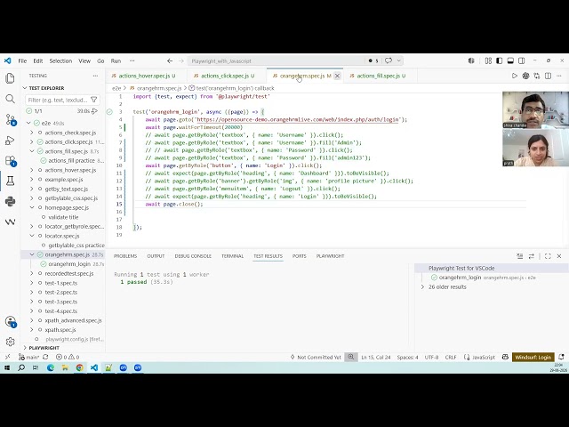Open editor More Actions ellipsis
Screen dimensions: 569x427
[559, 76]
